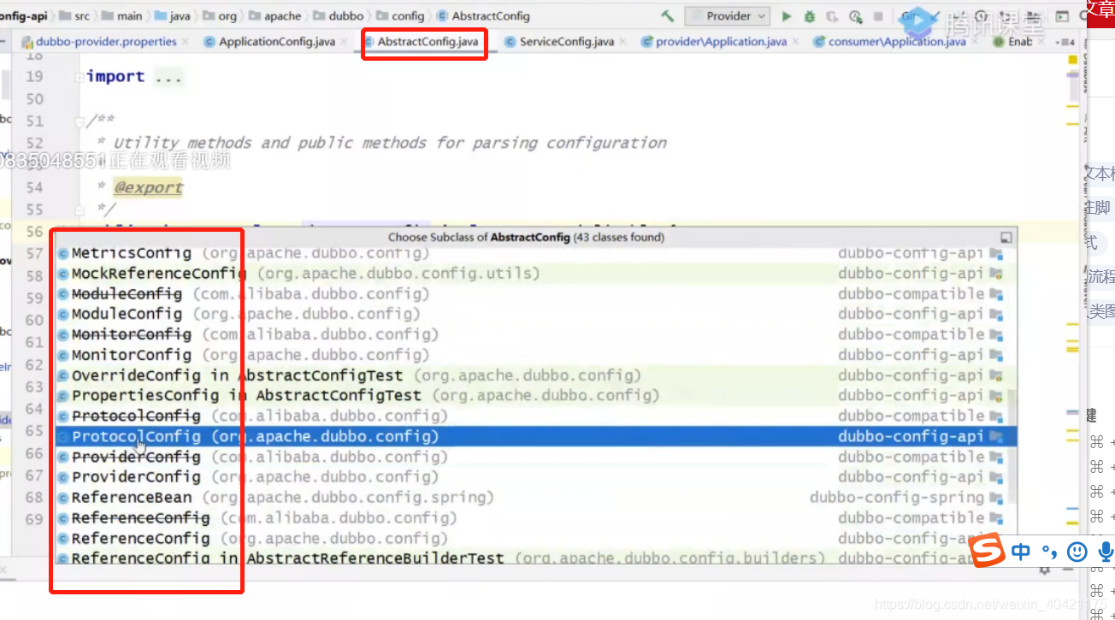The image size is (1115, 620).
Task: Open the Sogou emoji smiley panel
Action: 1077,552
